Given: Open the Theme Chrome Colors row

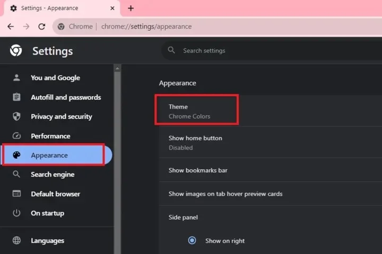Looking at the screenshot, I should 271,111.
